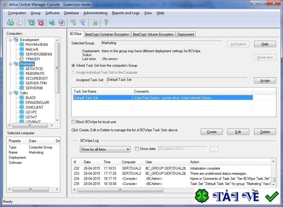
Task: Click the globe with red checkmark icon
Action: (x=62, y=22)
